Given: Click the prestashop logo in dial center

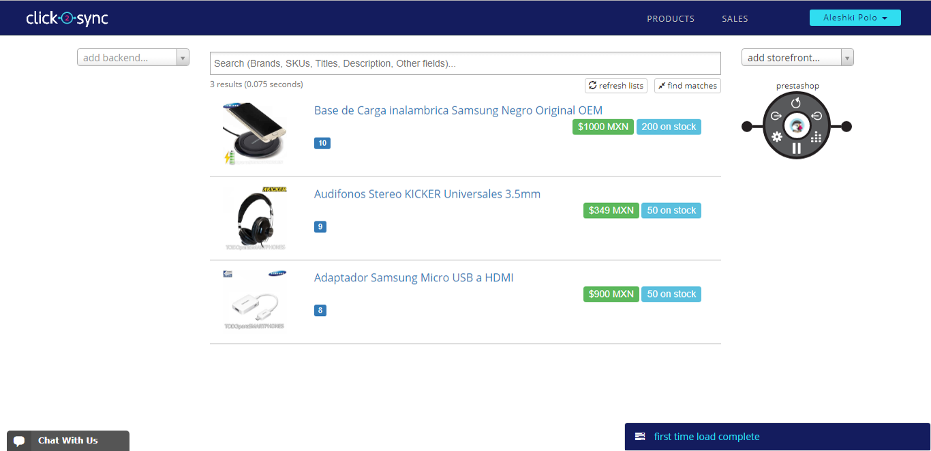Looking at the screenshot, I should (x=796, y=125).
